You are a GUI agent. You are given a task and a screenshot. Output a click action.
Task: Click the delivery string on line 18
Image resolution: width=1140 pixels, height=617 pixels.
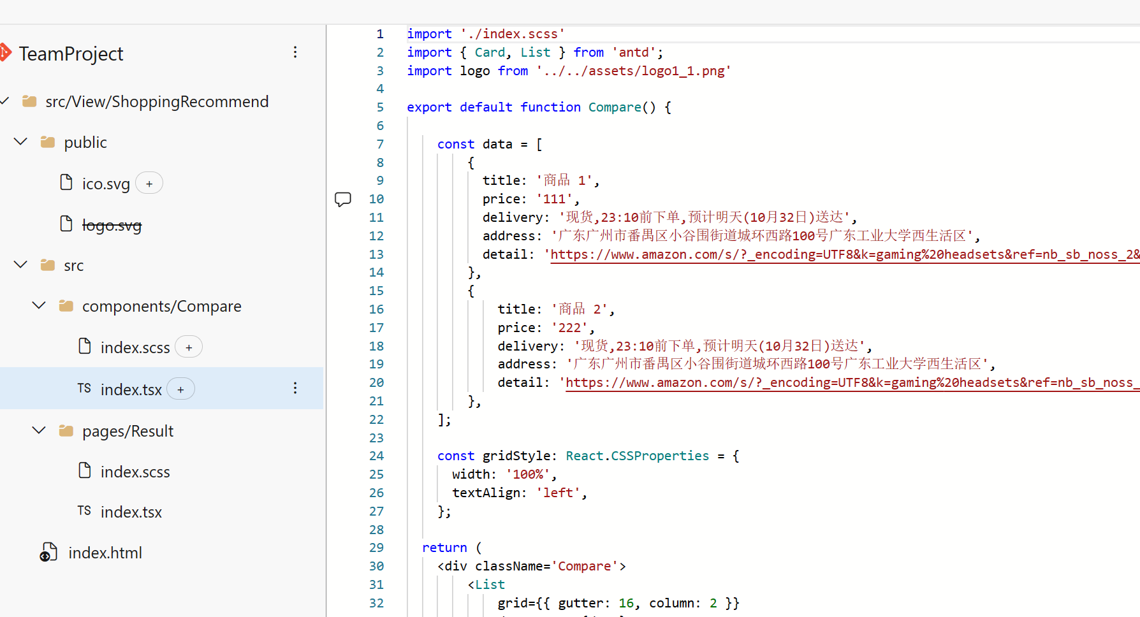[719, 346]
